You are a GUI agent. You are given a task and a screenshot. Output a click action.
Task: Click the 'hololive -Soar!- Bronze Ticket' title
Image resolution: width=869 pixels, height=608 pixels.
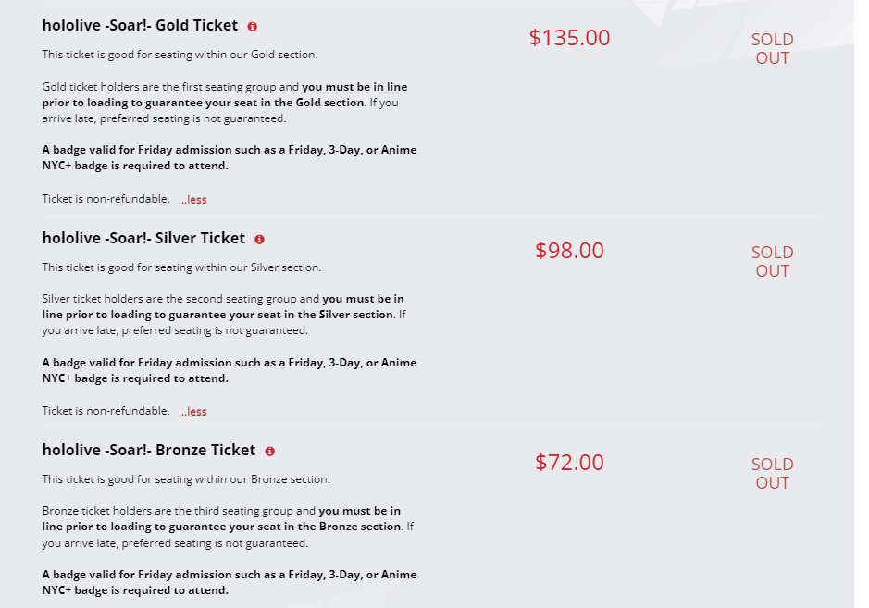[149, 451]
